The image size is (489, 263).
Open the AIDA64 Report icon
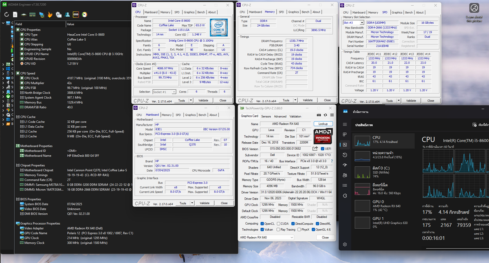pos(15,15)
